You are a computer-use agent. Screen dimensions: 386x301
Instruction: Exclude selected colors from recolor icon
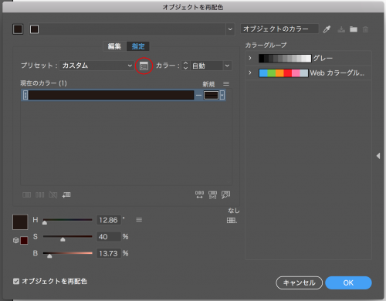(53, 194)
